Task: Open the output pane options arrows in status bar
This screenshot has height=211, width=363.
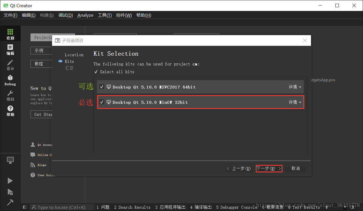Action: tap(326, 207)
